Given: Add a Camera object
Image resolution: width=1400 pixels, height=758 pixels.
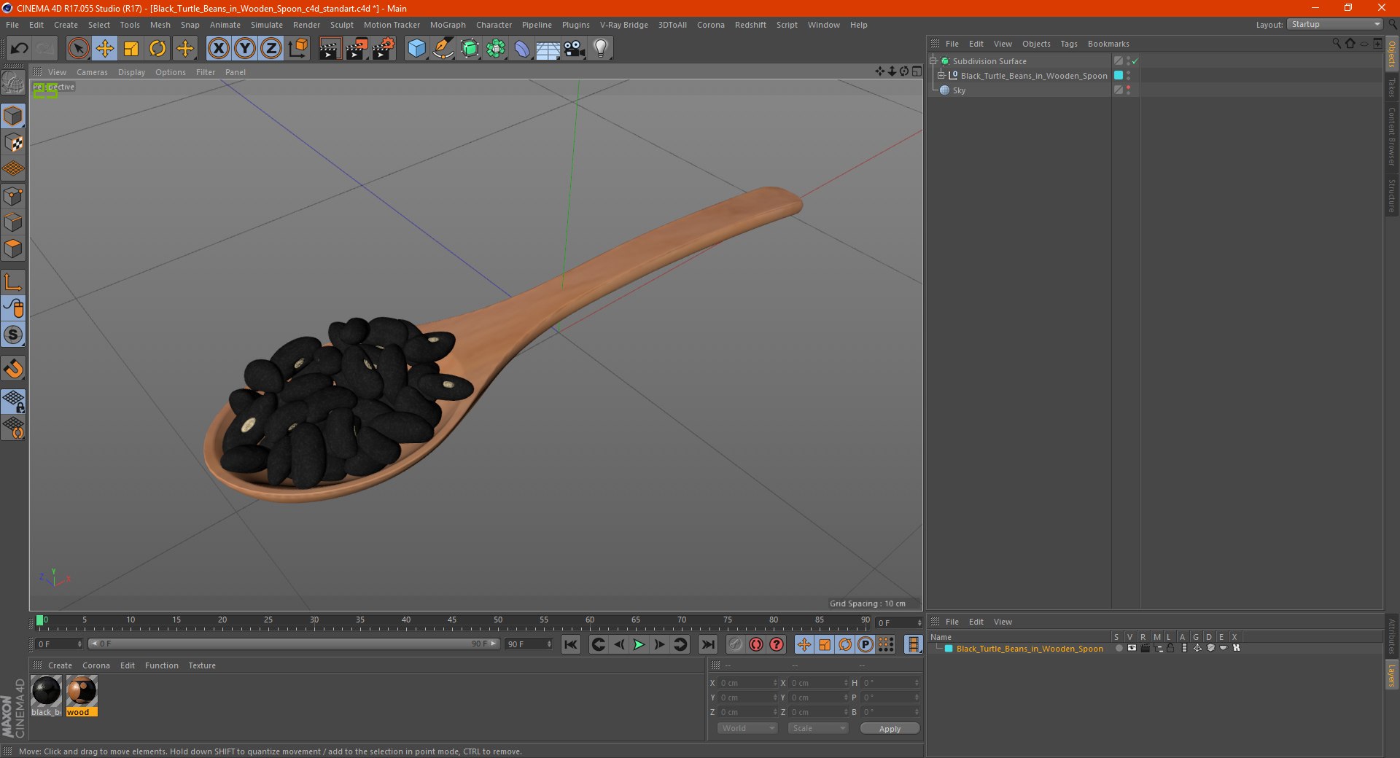Looking at the screenshot, I should 575,49.
